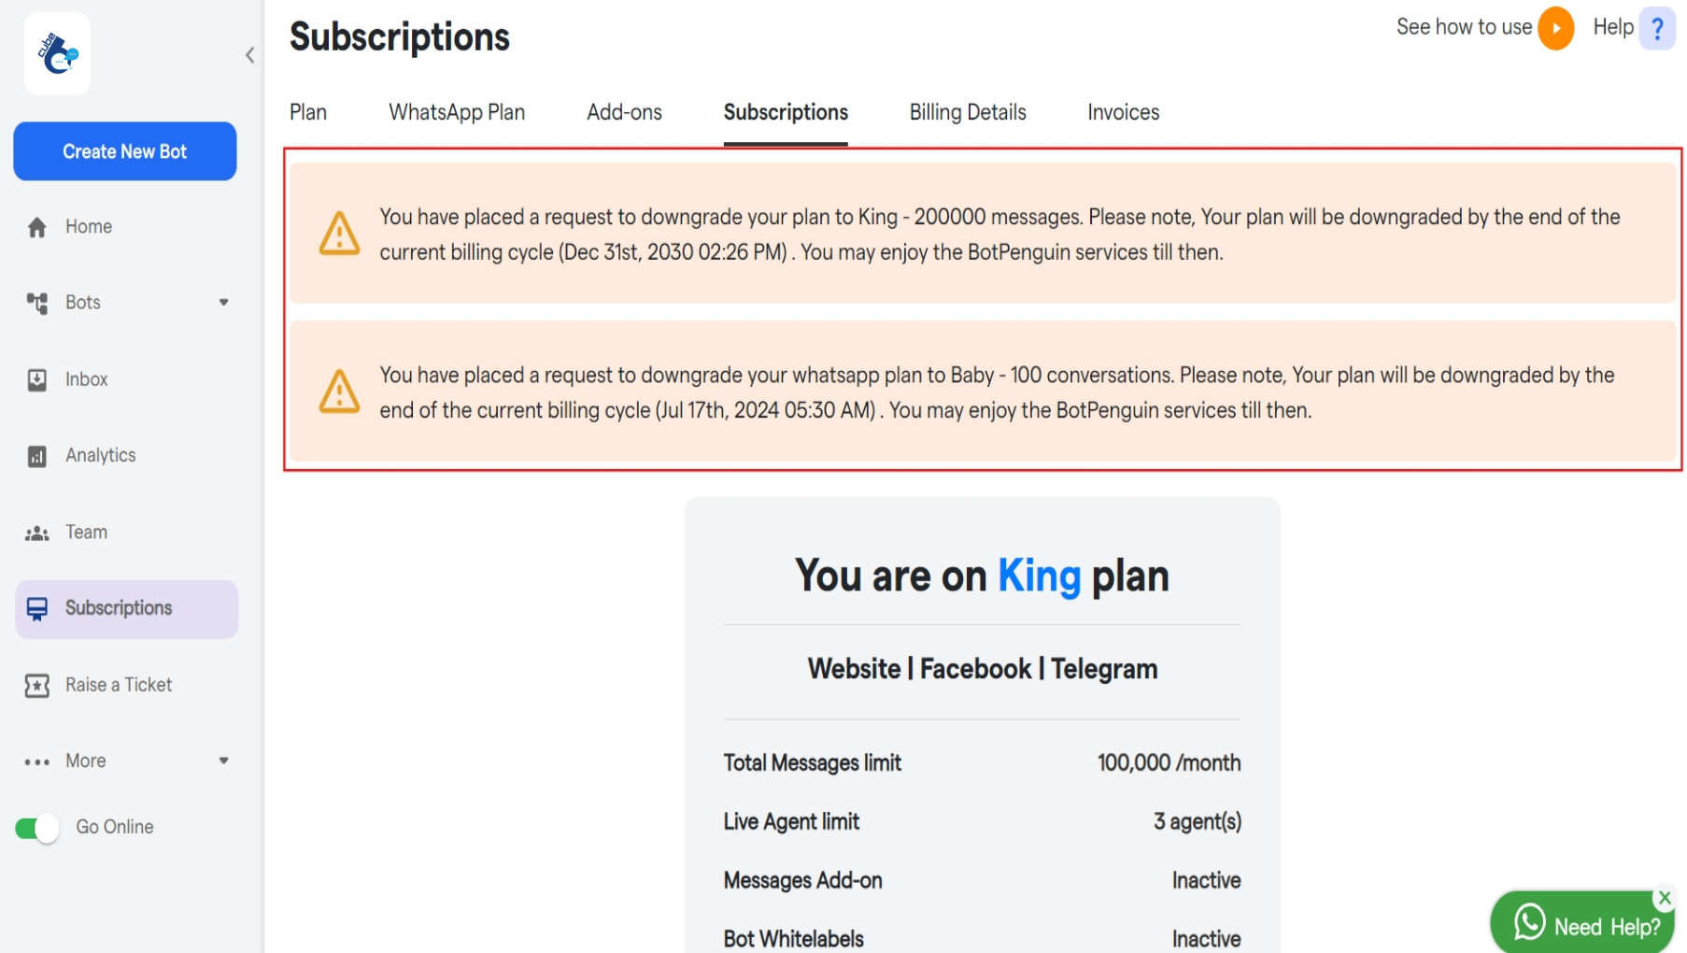Collapse the sidebar with the chevron

pyautogui.click(x=249, y=55)
